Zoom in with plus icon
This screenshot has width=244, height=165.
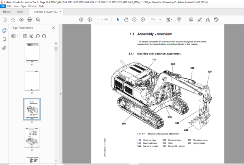(x=143, y=20)
